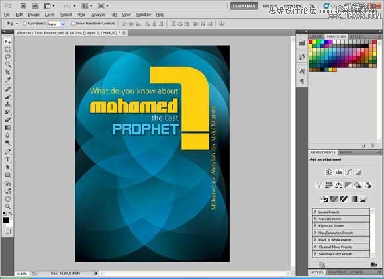The width and height of the screenshot is (384, 279).
Task: Select the Horizontal Type tool
Action: click(8, 159)
